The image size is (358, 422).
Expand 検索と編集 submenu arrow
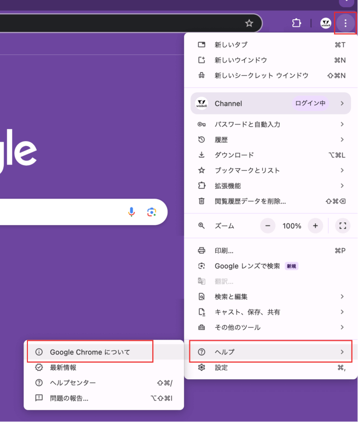click(342, 296)
